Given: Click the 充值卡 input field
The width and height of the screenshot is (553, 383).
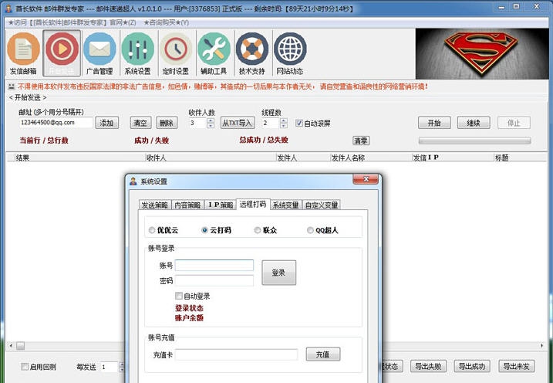Looking at the screenshot, I should [236, 354].
